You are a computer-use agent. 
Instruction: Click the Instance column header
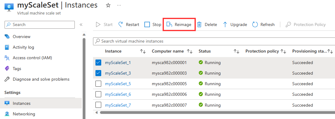pos(113,51)
